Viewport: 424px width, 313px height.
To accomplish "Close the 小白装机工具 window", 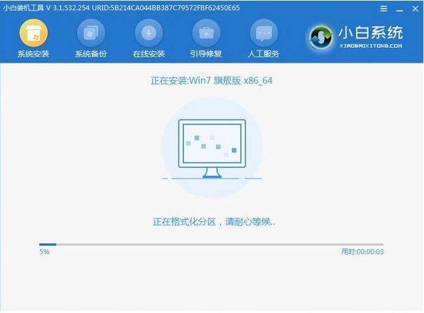I will coord(415,9).
